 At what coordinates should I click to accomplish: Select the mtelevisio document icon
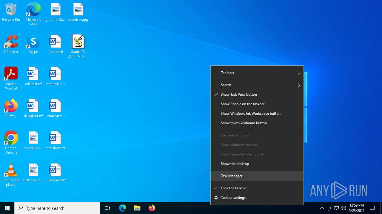click(x=56, y=77)
